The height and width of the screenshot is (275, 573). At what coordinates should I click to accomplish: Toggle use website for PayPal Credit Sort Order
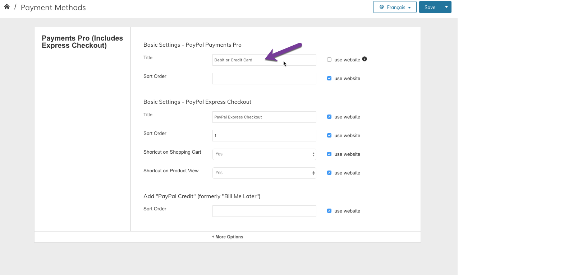click(329, 211)
